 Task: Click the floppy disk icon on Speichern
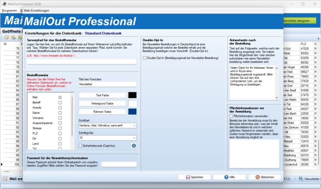click(x=188, y=177)
